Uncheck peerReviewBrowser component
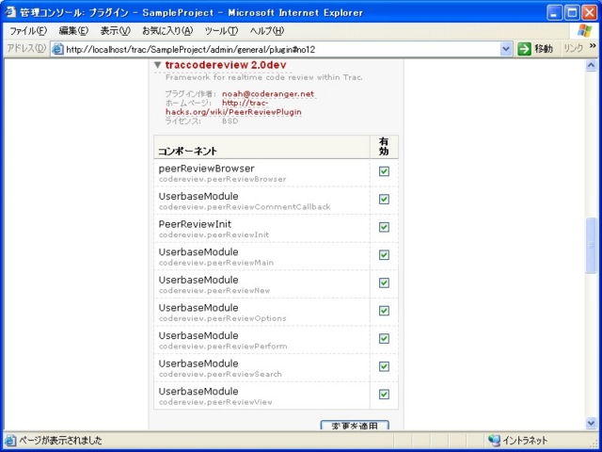 click(x=384, y=171)
